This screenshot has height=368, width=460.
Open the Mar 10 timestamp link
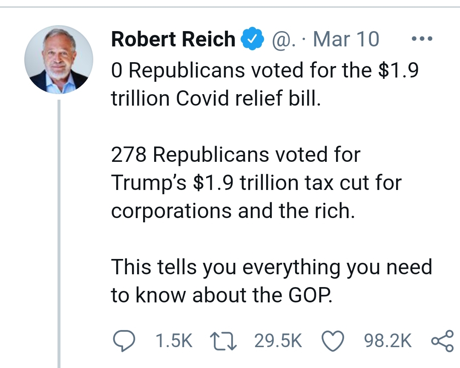[x=346, y=40]
